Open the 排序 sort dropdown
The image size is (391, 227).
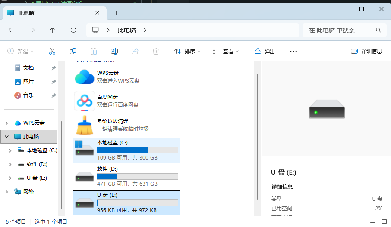click(x=187, y=51)
